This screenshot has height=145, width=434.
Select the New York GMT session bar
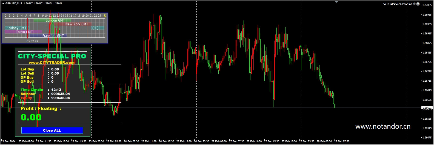[73, 24]
